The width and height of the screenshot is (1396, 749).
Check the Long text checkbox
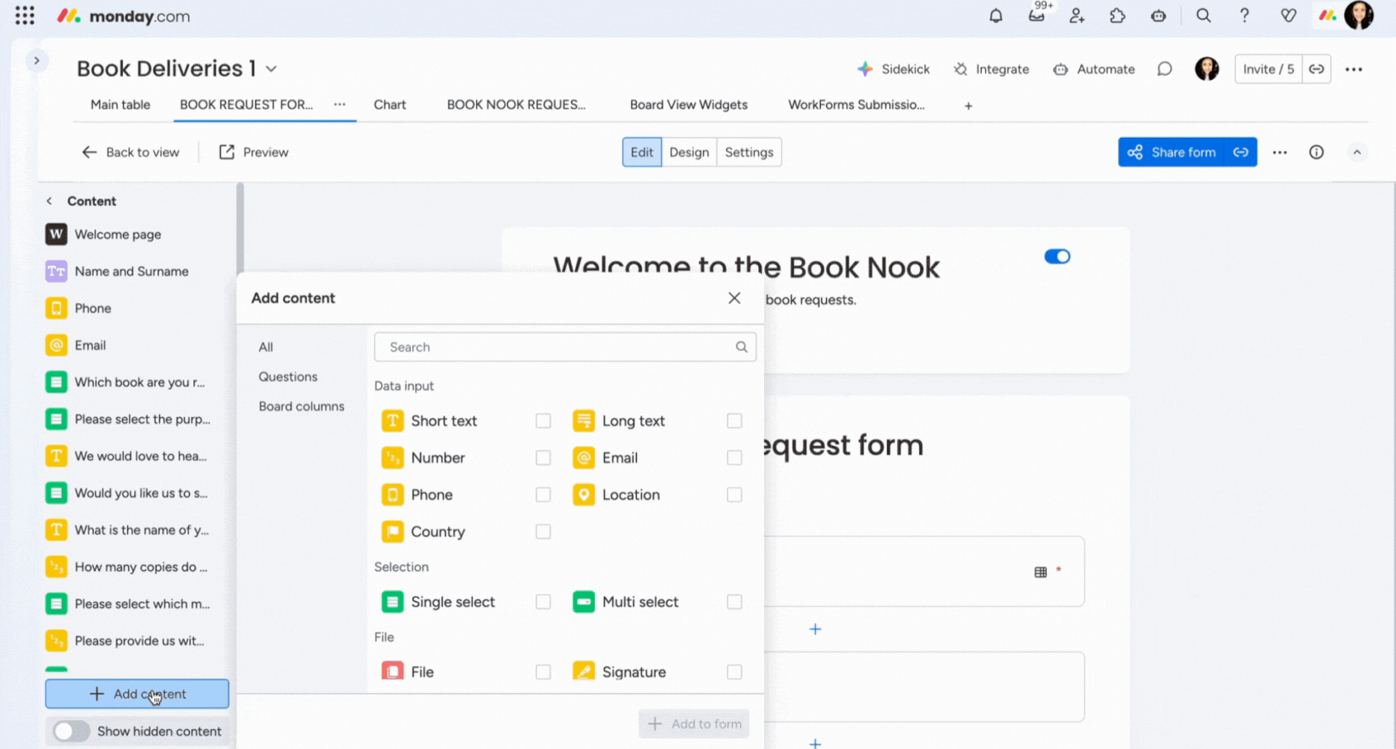(x=734, y=420)
